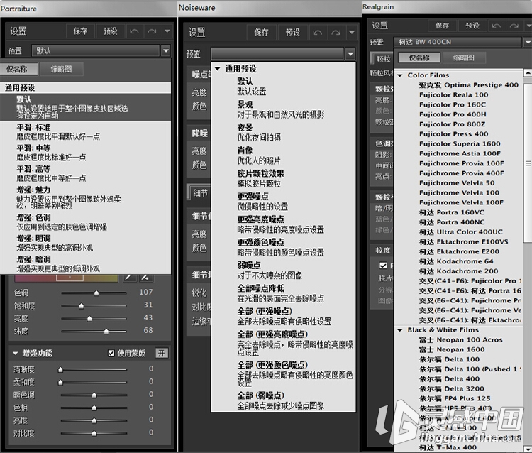Click redo arrow in Portraiture settings bar
Viewport: 532px width, 453px height.
point(152,31)
